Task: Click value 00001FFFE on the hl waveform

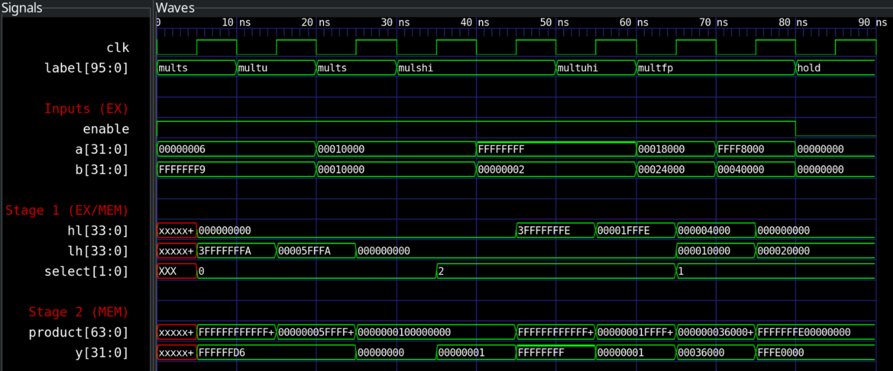Action: [x=636, y=231]
